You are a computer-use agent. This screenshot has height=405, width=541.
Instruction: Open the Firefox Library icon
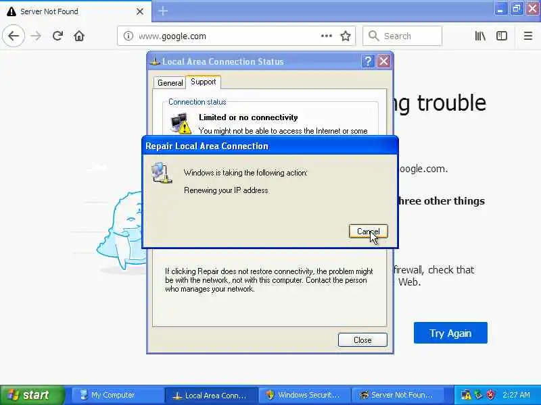pos(480,36)
